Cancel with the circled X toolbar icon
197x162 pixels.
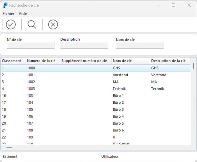point(53,25)
